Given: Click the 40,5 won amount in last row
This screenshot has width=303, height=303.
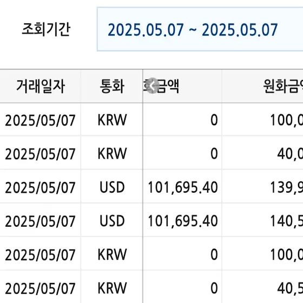Looking at the screenshot, I should [x=262, y=288].
